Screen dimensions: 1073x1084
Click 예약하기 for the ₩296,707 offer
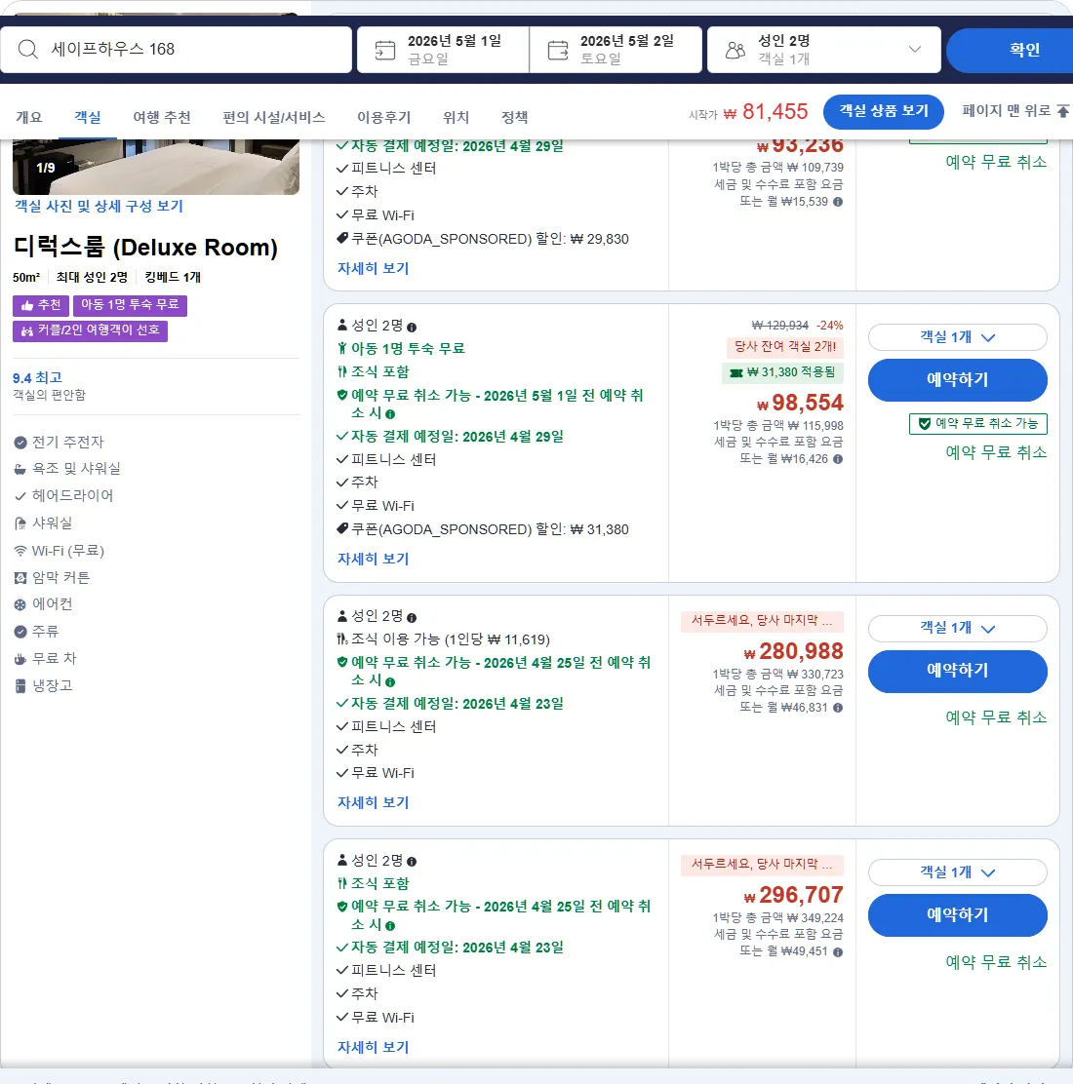pos(958,914)
